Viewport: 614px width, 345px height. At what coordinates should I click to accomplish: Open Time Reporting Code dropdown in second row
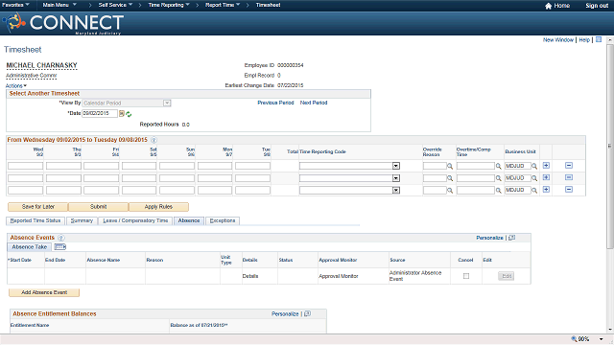(x=396, y=178)
